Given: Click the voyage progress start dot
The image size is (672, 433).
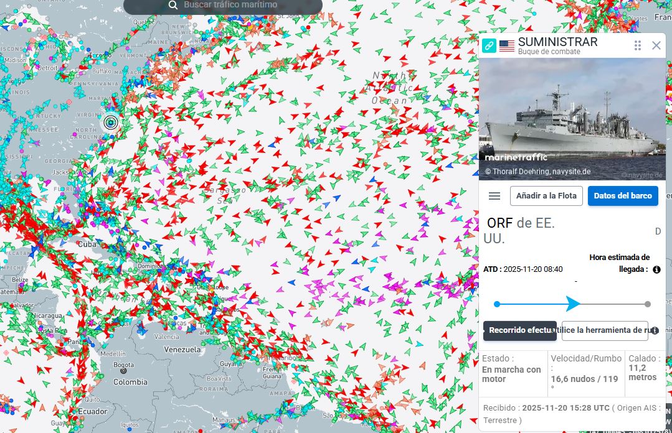Looking at the screenshot, I should pyautogui.click(x=497, y=304).
